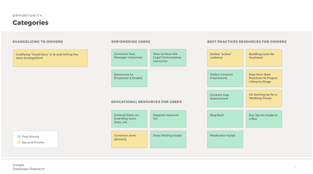This screenshot has width=313, height=174.
Task: Click the Convince Your Manager resources card
Action: (x=129, y=58)
